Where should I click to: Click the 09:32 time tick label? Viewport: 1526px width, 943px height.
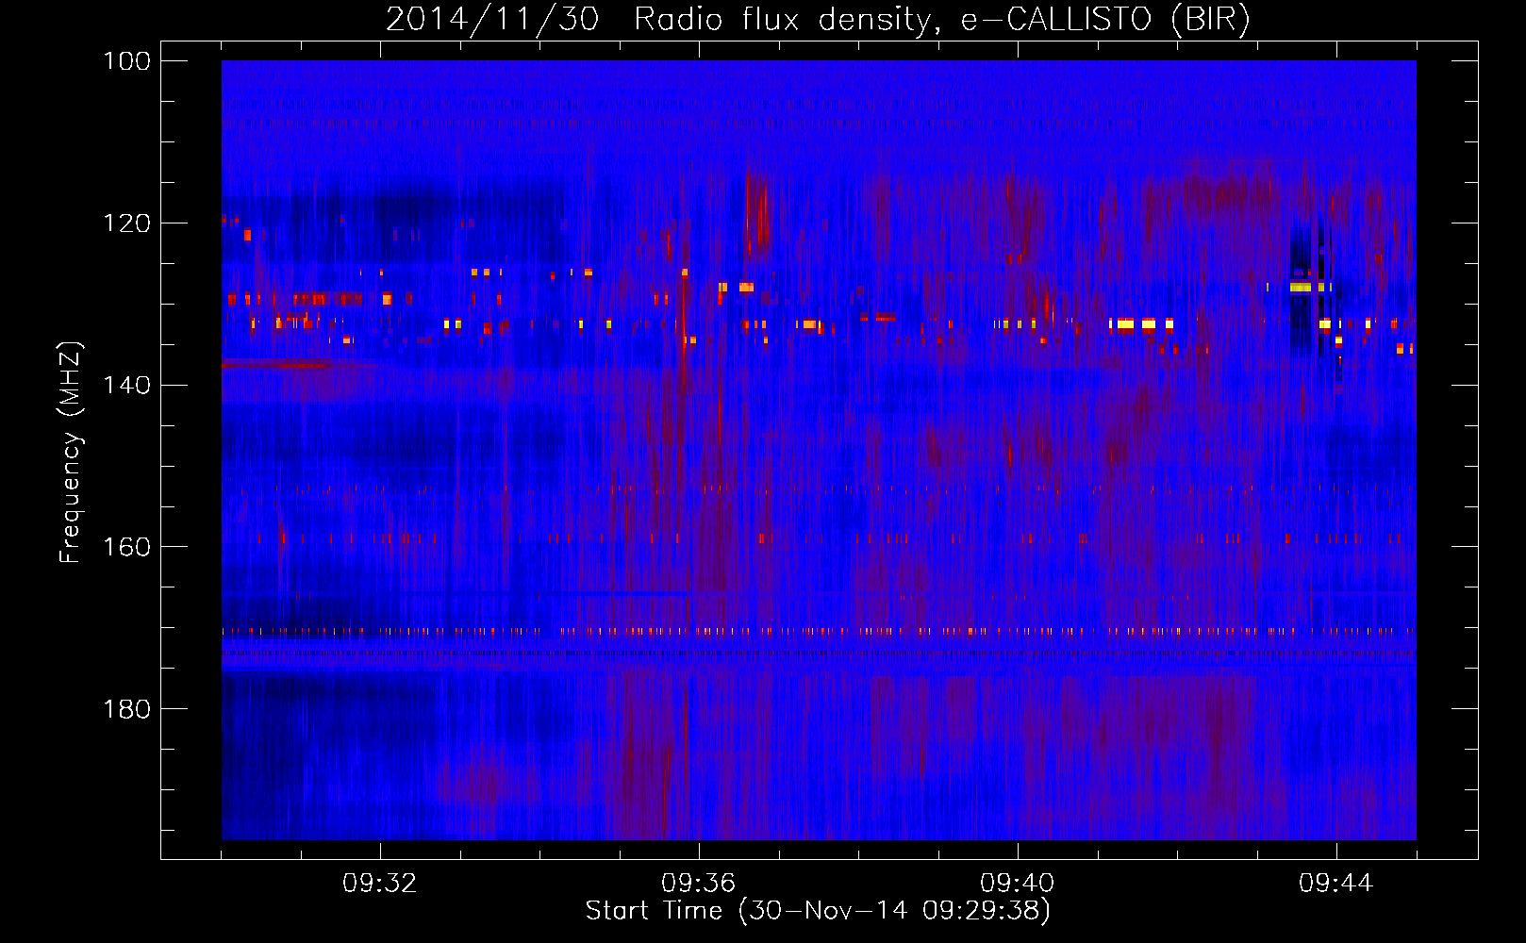point(380,884)
